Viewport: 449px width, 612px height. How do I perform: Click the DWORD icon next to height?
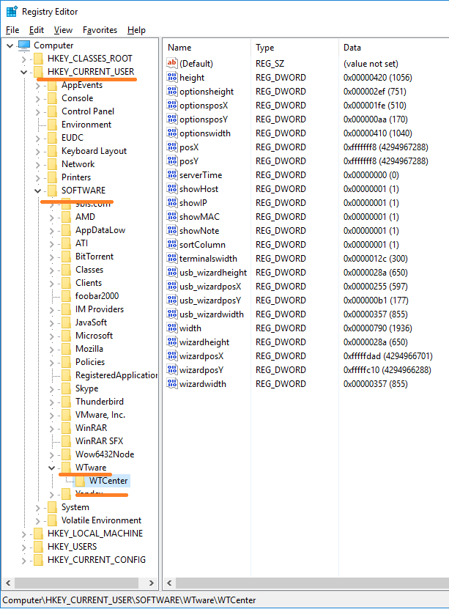pyautogui.click(x=172, y=78)
